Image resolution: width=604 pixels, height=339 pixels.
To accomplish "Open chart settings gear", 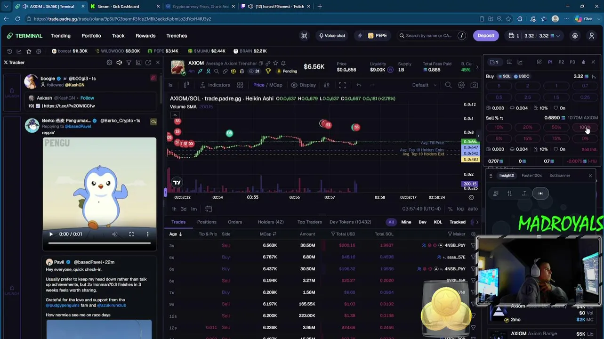I will pyautogui.click(x=461, y=85).
